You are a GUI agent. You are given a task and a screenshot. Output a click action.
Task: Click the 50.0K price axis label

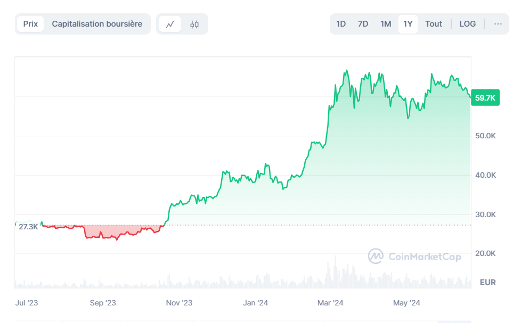(x=485, y=136)
